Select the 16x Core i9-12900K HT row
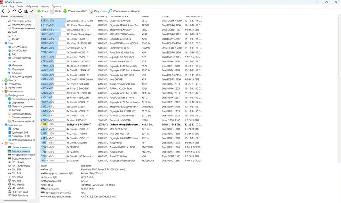The image size is (341, 203). (x=121, y=43)
